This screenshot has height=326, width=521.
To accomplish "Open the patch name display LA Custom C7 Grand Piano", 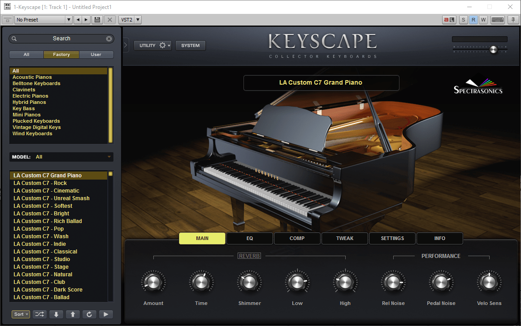I will click(x=321, y=83).
